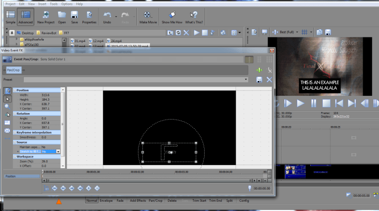Collapse the Rotation property group
Image resolution: width=379 pixels, height=211 pixels.
(x=15, y=114)
